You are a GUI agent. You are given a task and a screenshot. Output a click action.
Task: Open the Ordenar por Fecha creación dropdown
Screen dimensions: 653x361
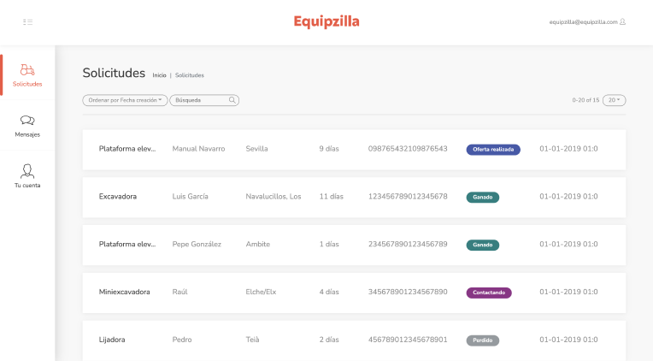pos(125,100)
